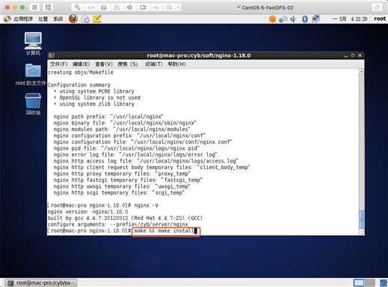This screenshot has width=388, height=287.
Task: Click the terminal scrollbar up arrow
Action: (x=361, y=72)
